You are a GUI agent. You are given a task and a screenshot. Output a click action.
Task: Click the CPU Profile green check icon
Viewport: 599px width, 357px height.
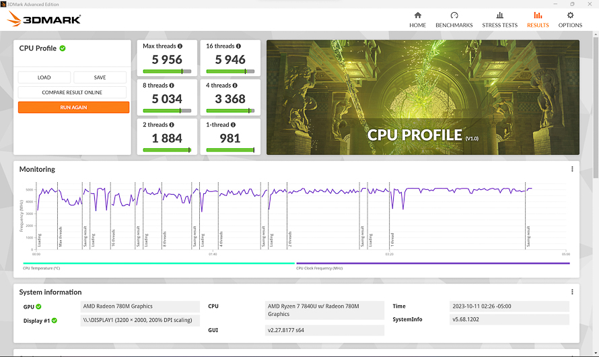click(63, 48)
